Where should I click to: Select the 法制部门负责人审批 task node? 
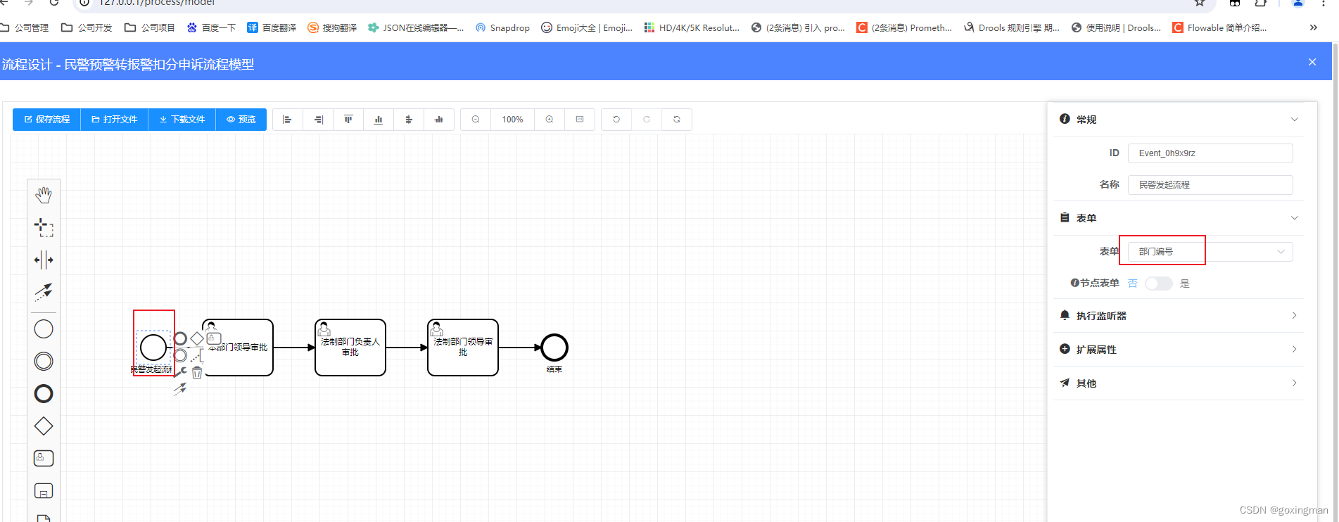tap(350, 348)
